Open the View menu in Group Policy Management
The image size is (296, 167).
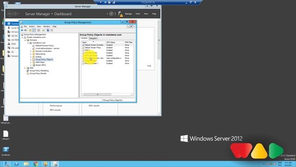pos(39,26)
